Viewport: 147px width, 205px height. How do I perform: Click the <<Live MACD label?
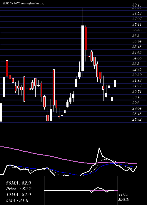(x=124, y=197)
